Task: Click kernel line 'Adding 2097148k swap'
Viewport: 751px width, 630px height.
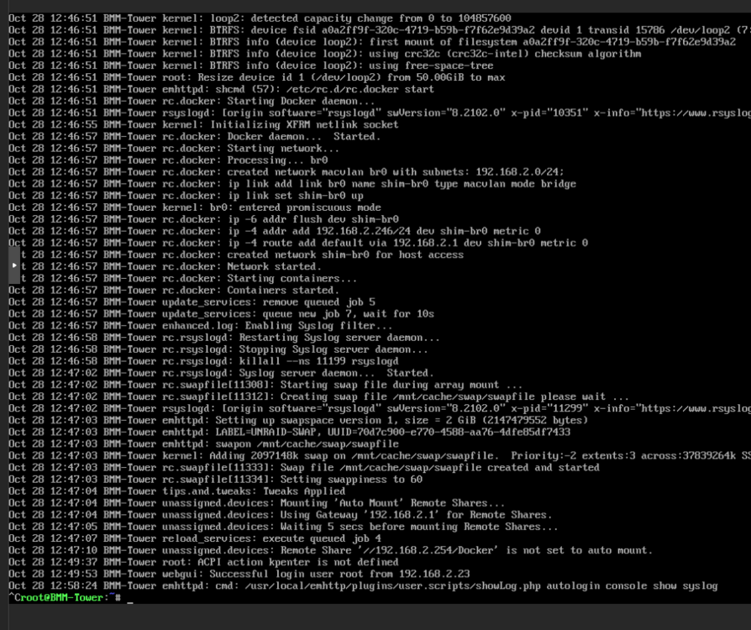Action: click(380, 455)
